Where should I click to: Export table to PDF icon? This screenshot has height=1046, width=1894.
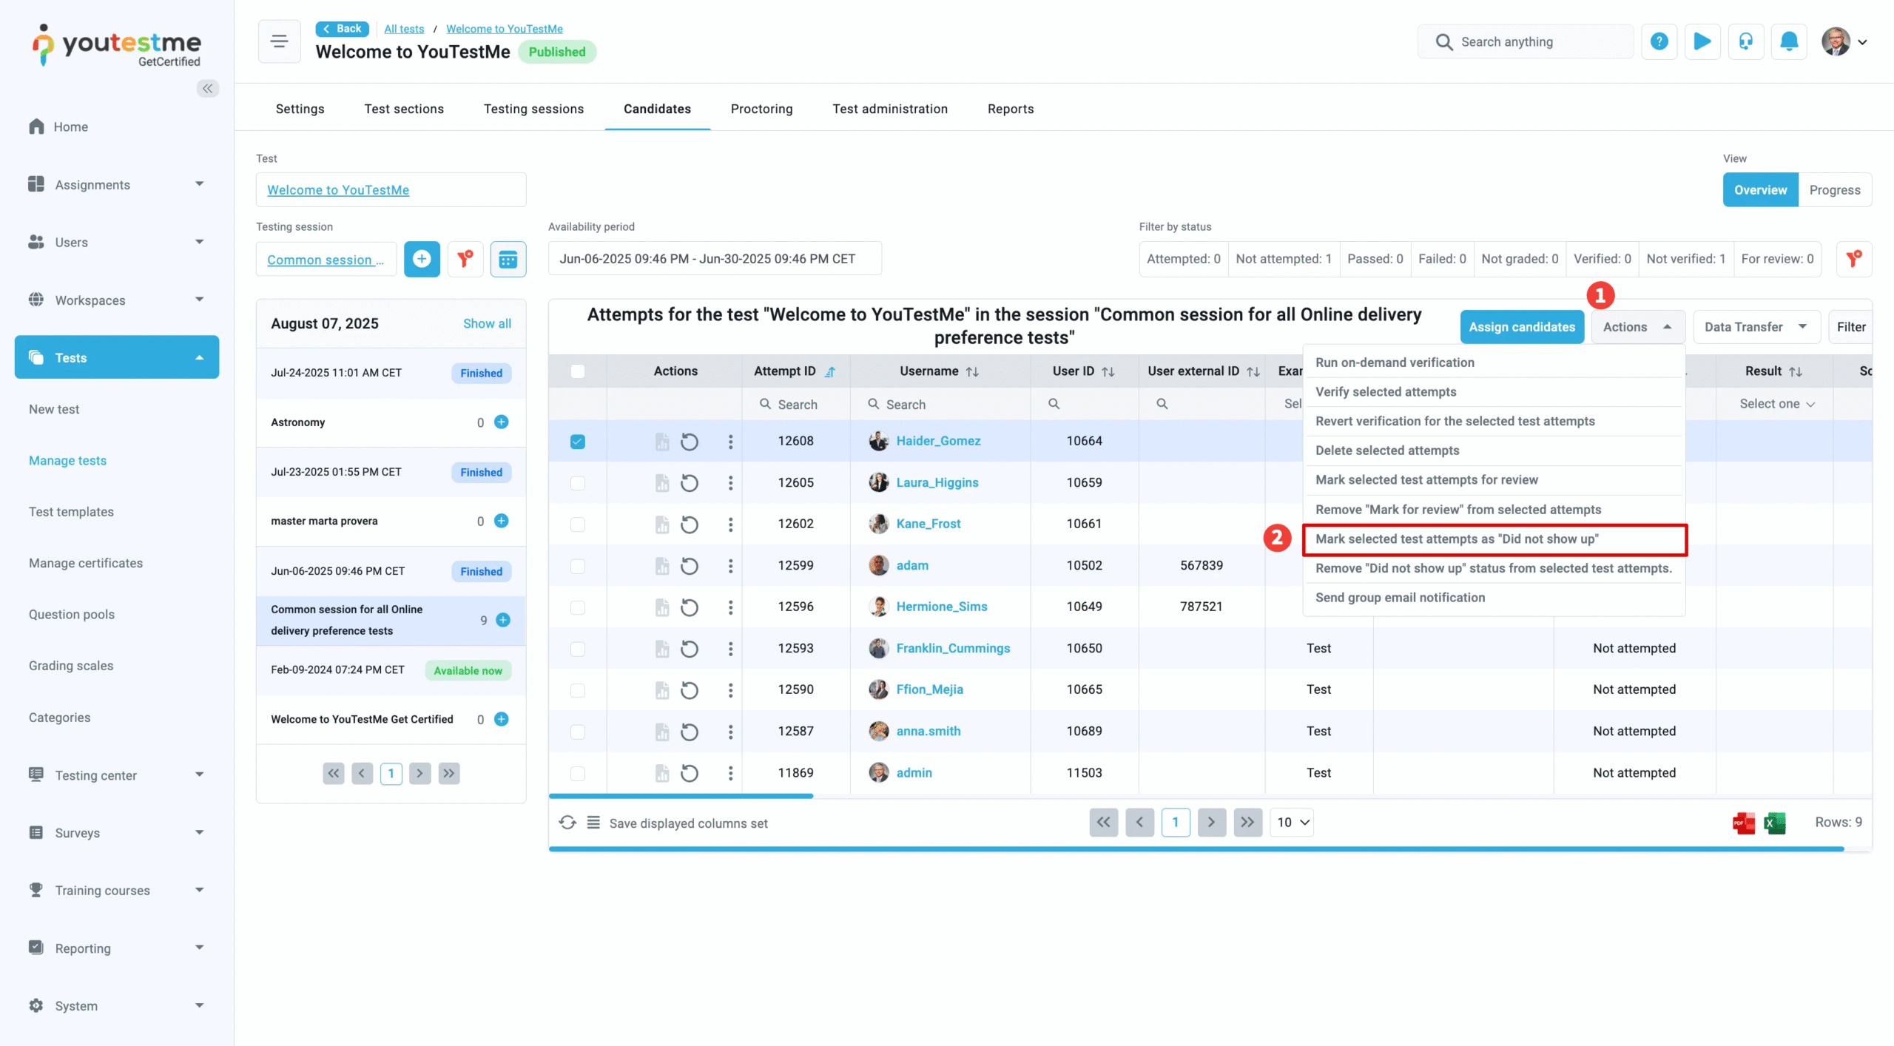pos(1743,823)
